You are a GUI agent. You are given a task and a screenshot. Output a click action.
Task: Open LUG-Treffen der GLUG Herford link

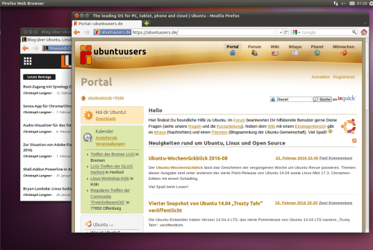(112, 169)
